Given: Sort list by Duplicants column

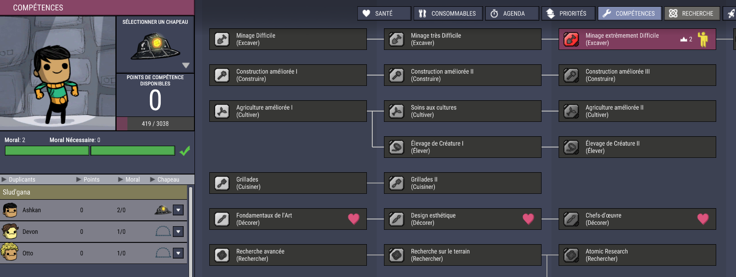Looking at the screenshot, I should pos(22,179).
